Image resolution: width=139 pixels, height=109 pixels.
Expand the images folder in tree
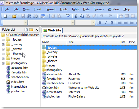3,59
